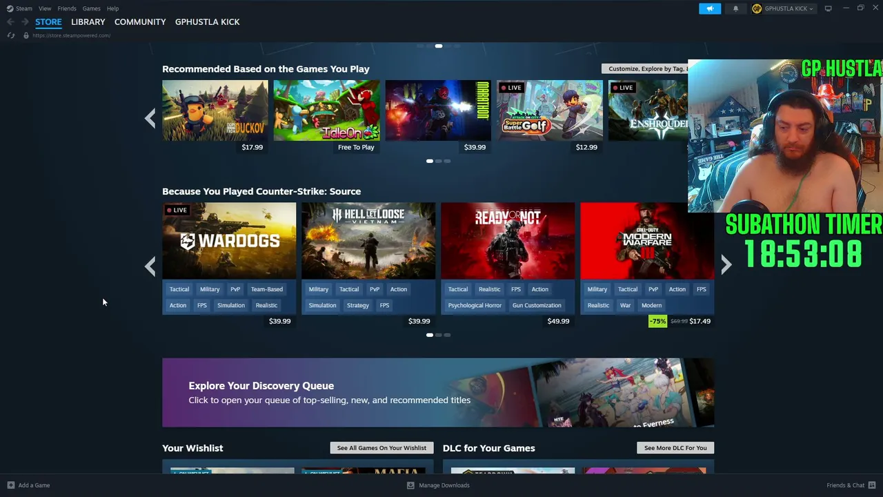Show next Counter-Strike: Source suggestions
883x497 pixels.
pyautogui.click(x=726, y=266)
